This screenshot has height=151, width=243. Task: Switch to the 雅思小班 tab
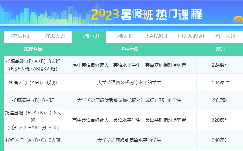tap(21, 36)
